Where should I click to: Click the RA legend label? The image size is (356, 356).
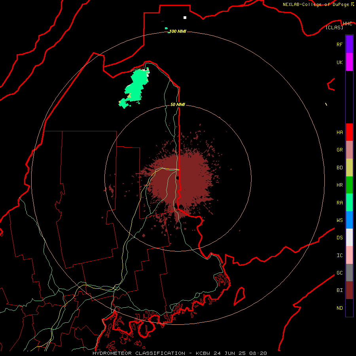click(339, 203)
